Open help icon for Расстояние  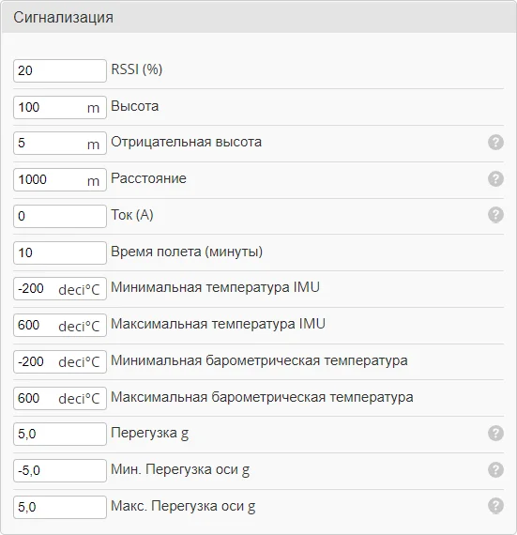(x=495, y=178)
